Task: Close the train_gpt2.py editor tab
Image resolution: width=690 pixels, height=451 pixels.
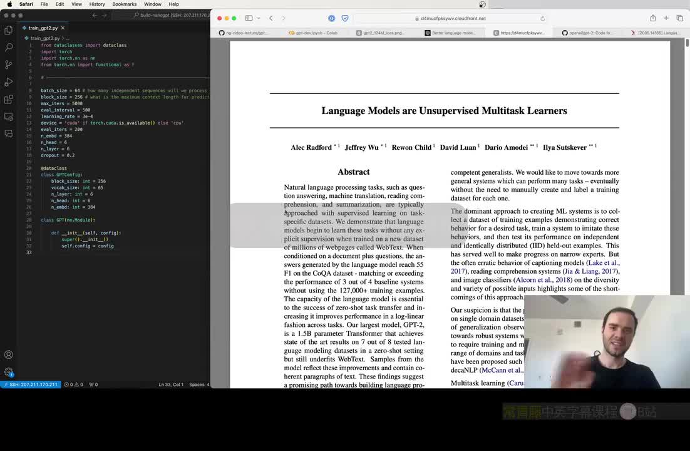Action: tap(63, 28)
